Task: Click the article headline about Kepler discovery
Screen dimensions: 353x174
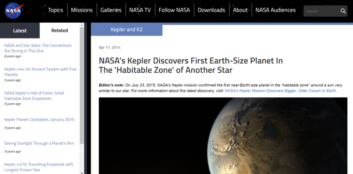Action: (x=191, y=65)
